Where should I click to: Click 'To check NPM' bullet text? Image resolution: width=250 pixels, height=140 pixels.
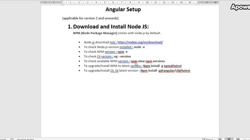pyautogui.click(x=94, y=52)
